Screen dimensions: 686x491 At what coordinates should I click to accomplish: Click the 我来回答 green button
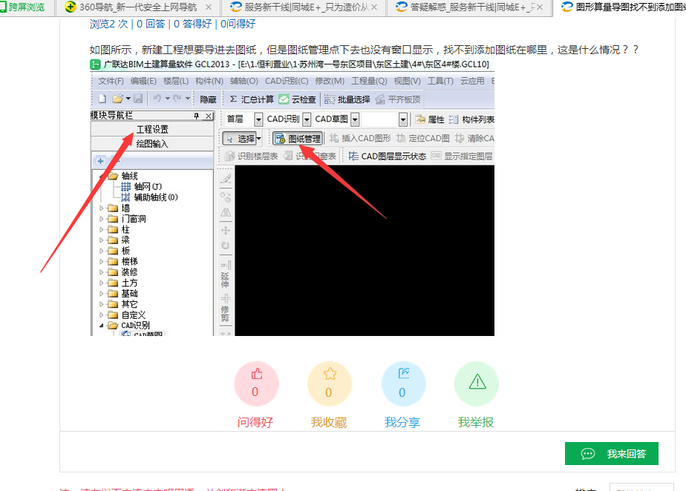tap(611, 454)
